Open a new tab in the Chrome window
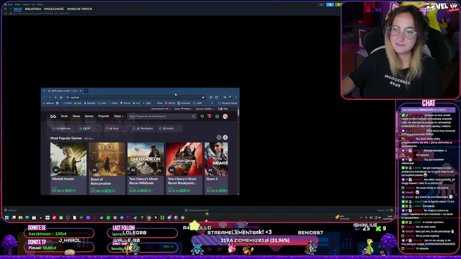This screenshot has width=461, height=259. point(86,91)
